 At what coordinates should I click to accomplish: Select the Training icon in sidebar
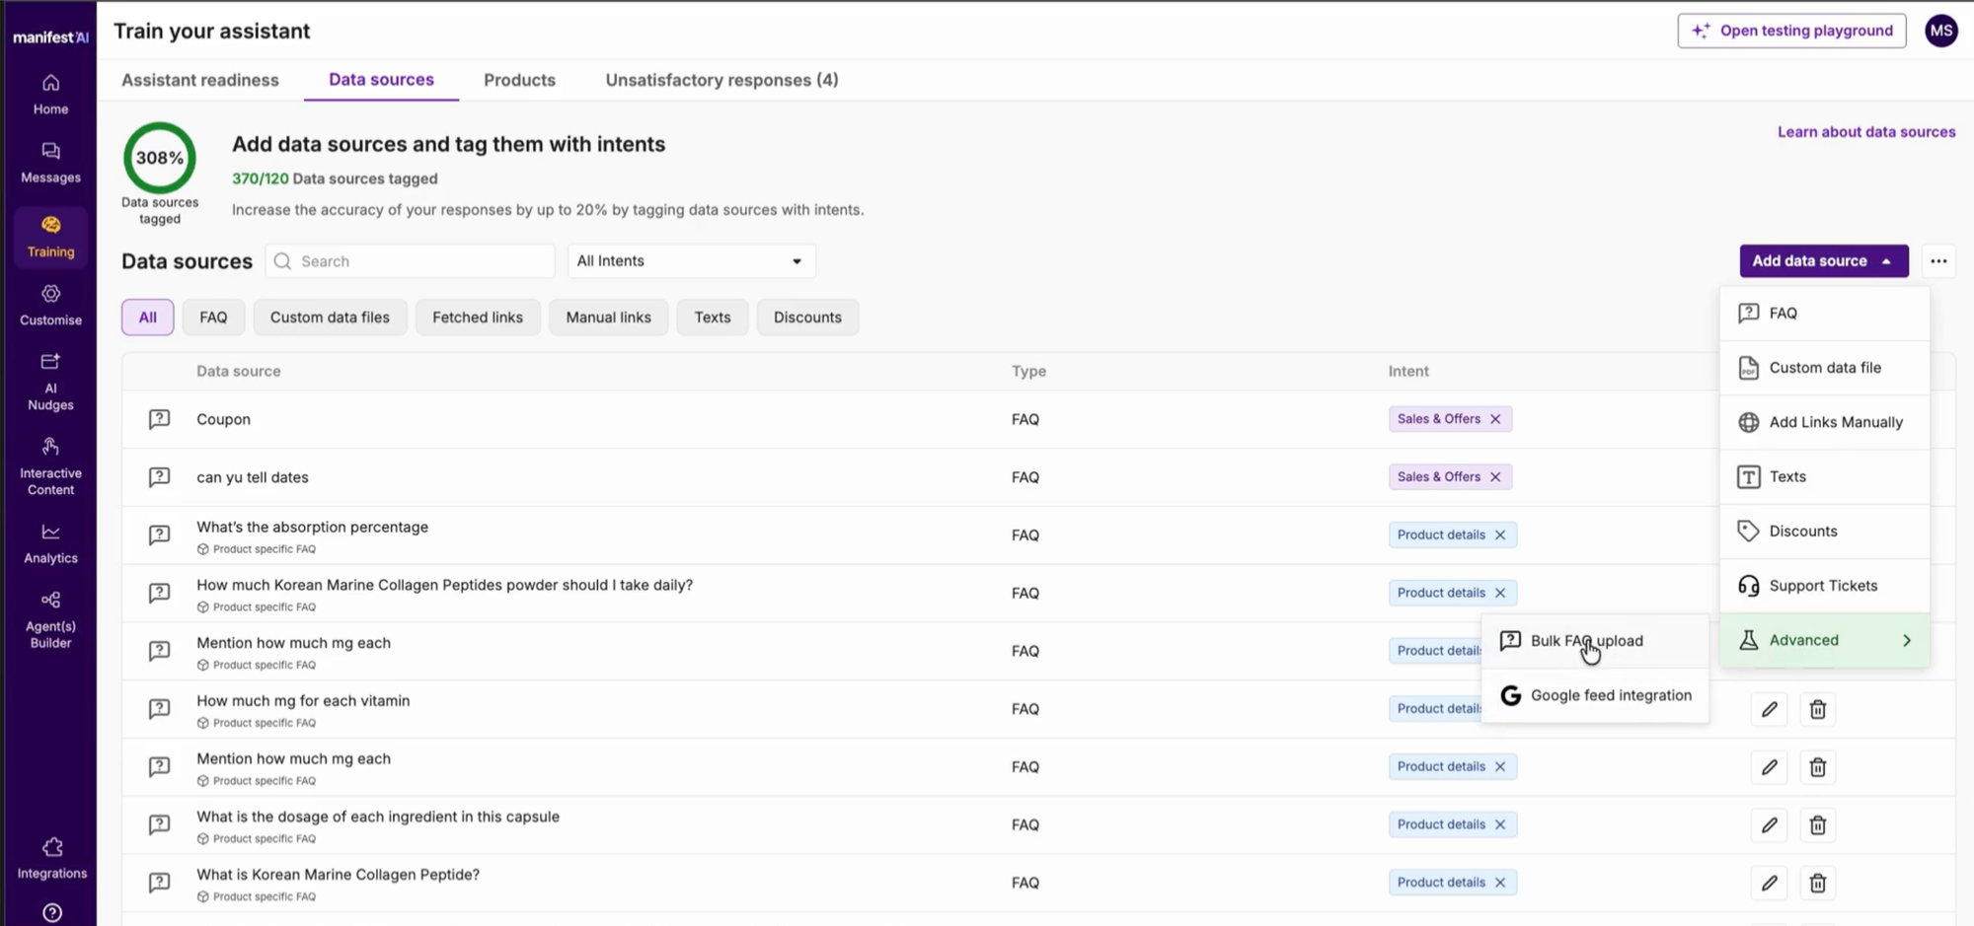49,237
